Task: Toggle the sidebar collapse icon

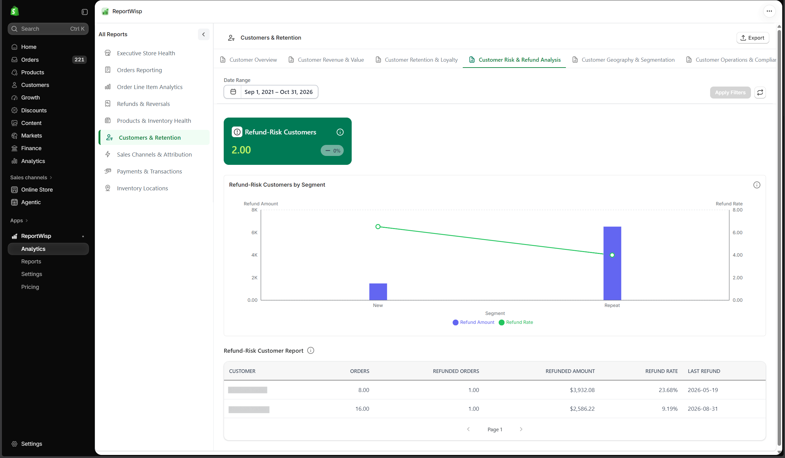Action: coord(84,12)
